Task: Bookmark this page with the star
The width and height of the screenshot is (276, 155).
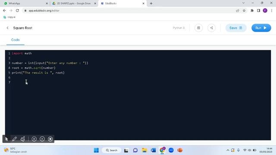Action: tap(244, 10)
